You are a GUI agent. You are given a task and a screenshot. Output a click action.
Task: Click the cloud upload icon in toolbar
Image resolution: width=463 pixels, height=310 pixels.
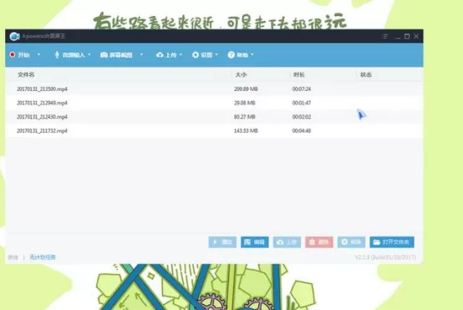(160, 55)
